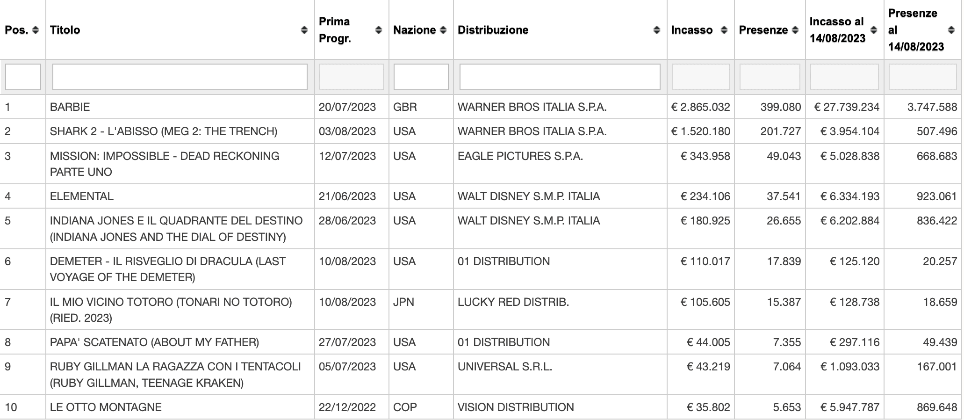Image resolution: width=964 pixels, height=420 pixels.
Task: Select the 49.439 total presenze value
Action: click(x=940, y=342)
